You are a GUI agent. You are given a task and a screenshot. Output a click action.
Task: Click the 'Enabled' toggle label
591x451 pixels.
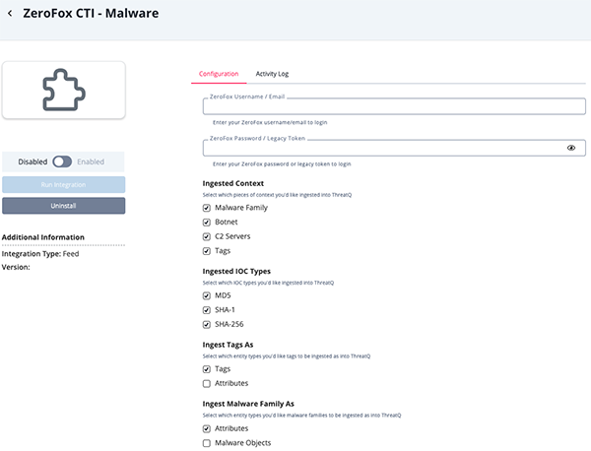coord(91,161)
